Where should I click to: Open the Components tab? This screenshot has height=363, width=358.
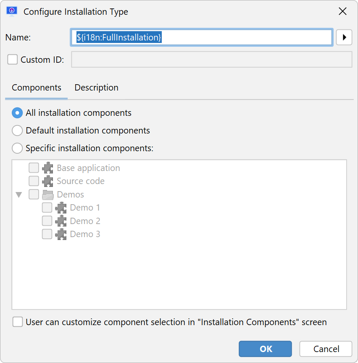coord(37,88)
